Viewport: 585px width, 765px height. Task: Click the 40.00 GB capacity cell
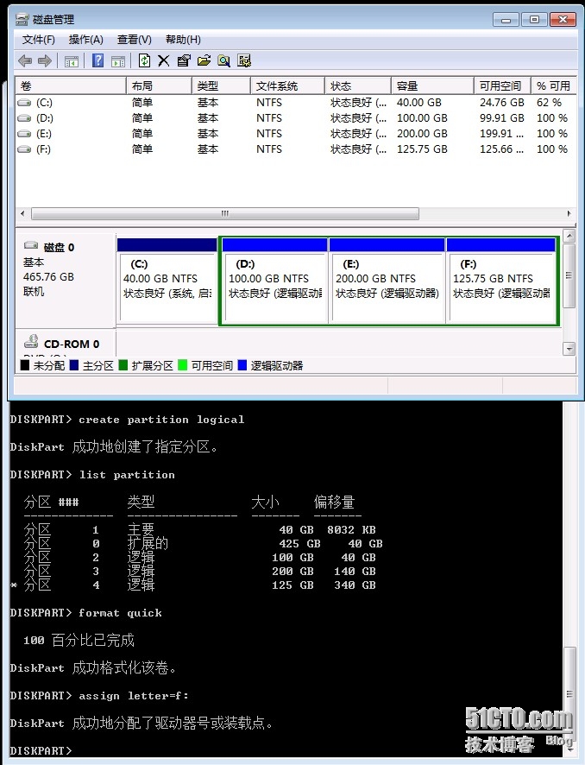pyautogui.click(x=419, y=103)
